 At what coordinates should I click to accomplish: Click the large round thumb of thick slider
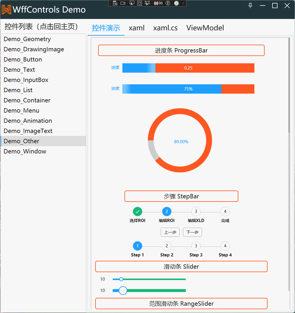coord(123,291)
